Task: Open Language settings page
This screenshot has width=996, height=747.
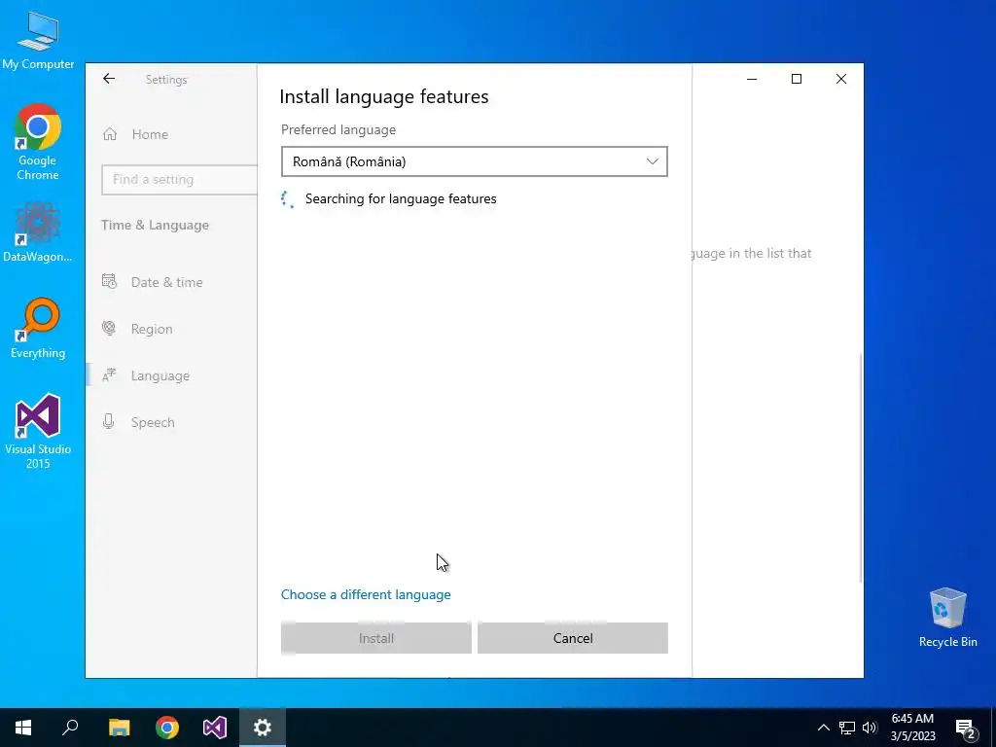Action: [160, 375]
